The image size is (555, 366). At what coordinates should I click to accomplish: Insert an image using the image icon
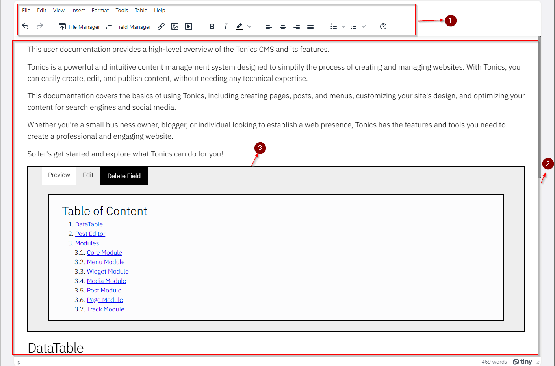coord(175,26)
